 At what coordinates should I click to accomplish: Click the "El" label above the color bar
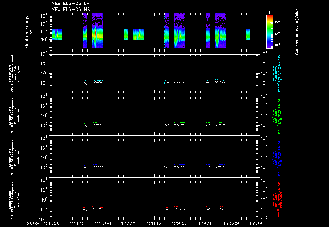[270, 13]
